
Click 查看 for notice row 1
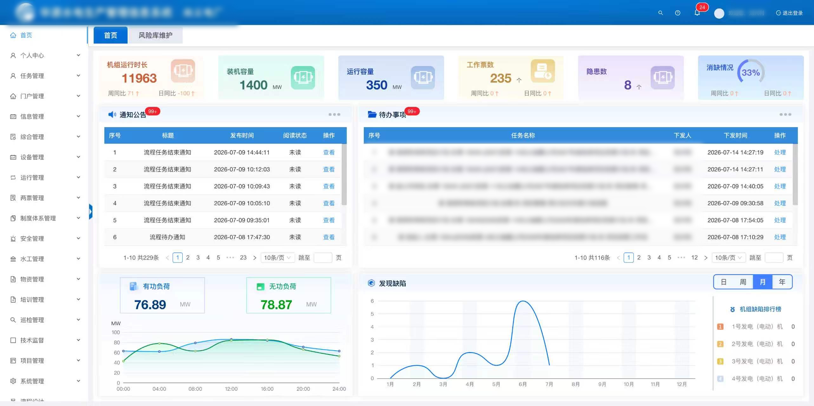(329, 153)
